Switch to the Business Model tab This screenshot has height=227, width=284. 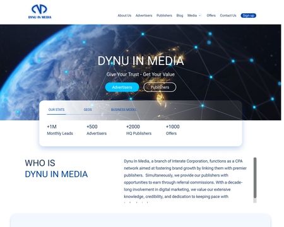124,110
